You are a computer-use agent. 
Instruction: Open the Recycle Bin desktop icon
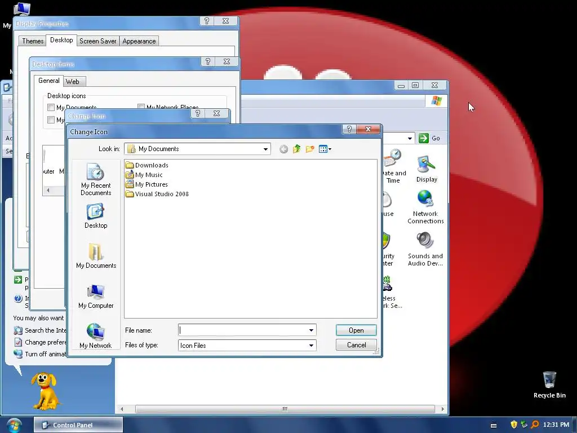click(549, 385)
